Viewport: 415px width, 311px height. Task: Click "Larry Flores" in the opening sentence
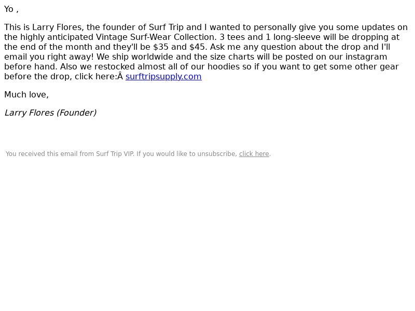[x=57, y=27]
